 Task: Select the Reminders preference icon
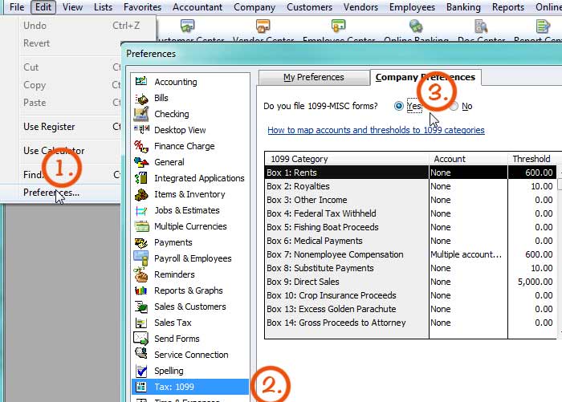coord(141,274)
